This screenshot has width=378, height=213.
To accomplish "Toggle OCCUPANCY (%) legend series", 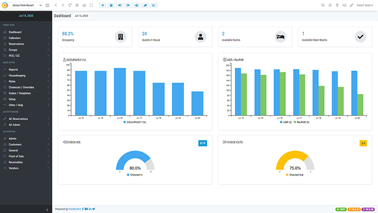I will (137, 122).
